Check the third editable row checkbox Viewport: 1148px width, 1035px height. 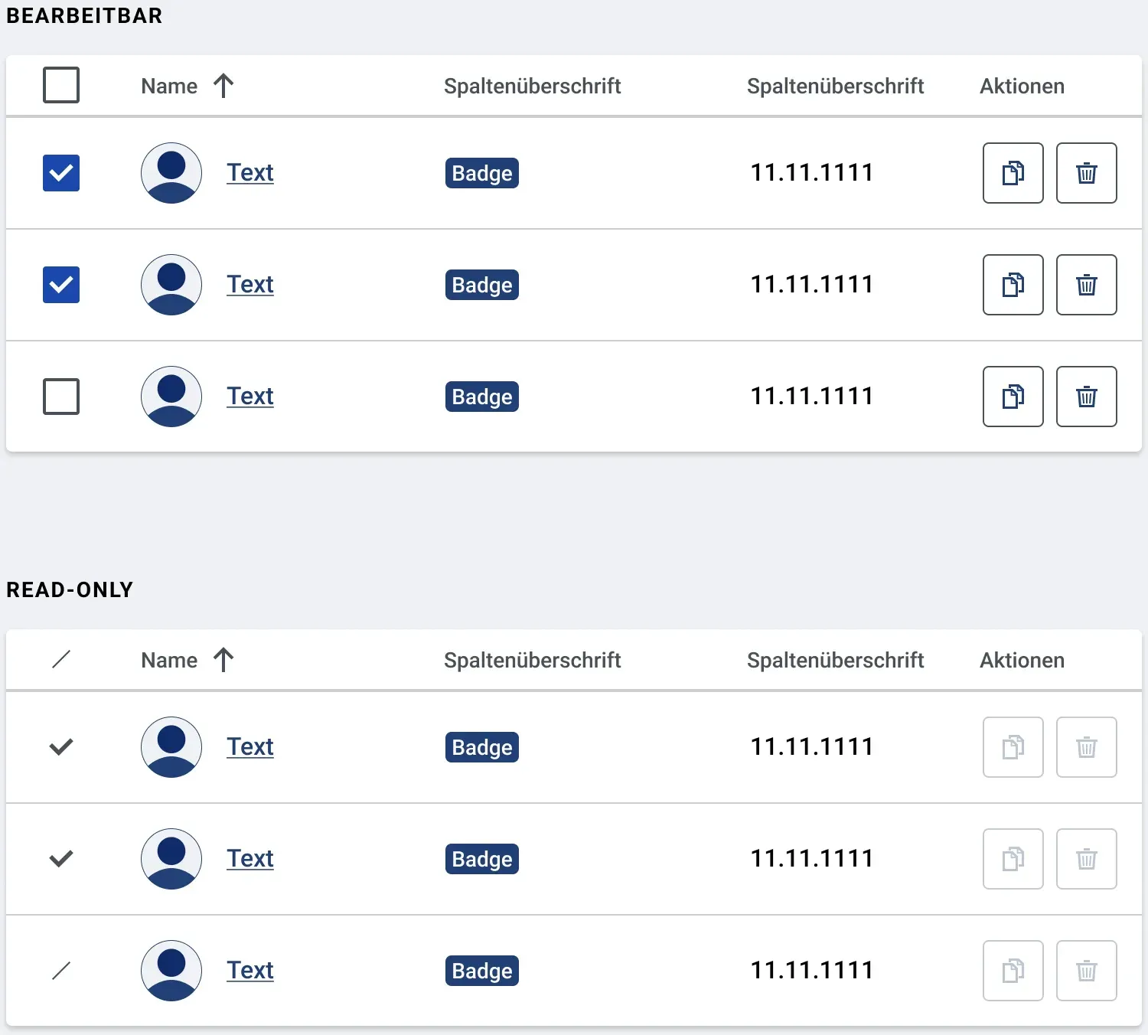click(x=61, y=397)
